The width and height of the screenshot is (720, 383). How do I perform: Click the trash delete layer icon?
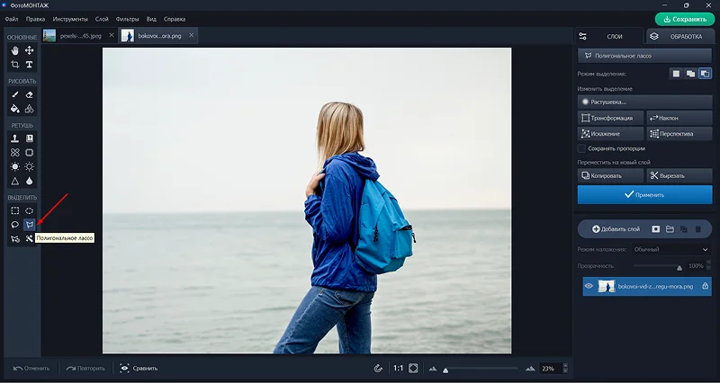pos(698,229)
